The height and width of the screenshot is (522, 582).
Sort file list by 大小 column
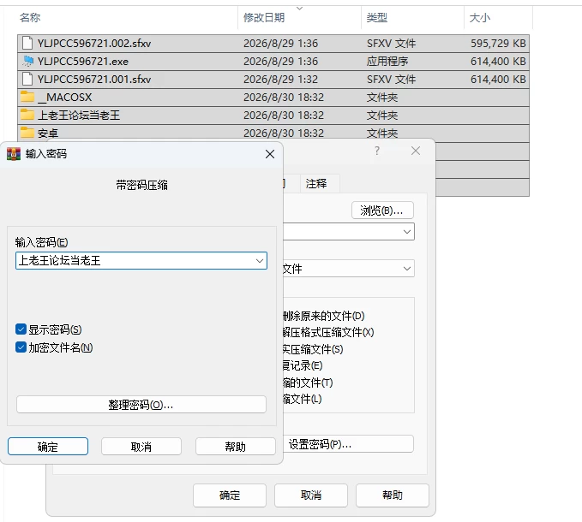point(479,17)
